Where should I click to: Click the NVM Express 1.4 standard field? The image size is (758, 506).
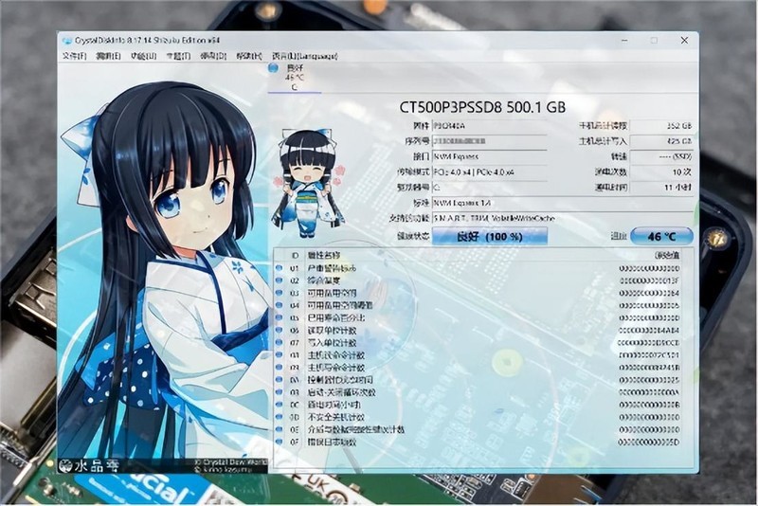[x=562, y=203]
